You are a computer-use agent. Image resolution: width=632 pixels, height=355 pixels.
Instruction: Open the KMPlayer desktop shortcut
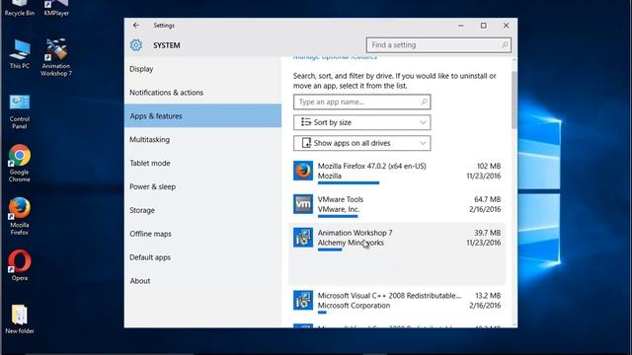coord(56,8)
